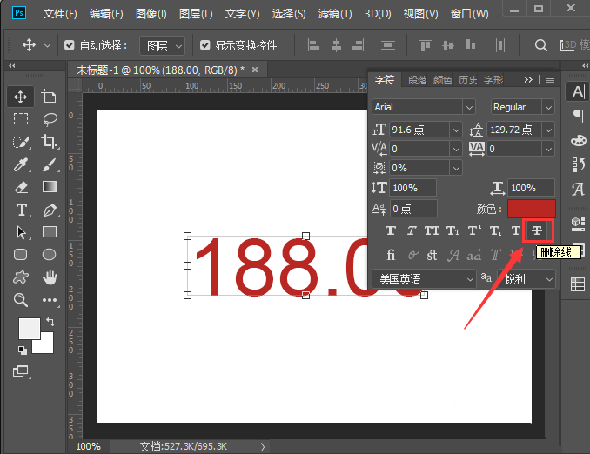Viewport: 590px width, 454px height.
Task: Open the 滤镜(T) Filter menu
Action: [x=335, y=14]
